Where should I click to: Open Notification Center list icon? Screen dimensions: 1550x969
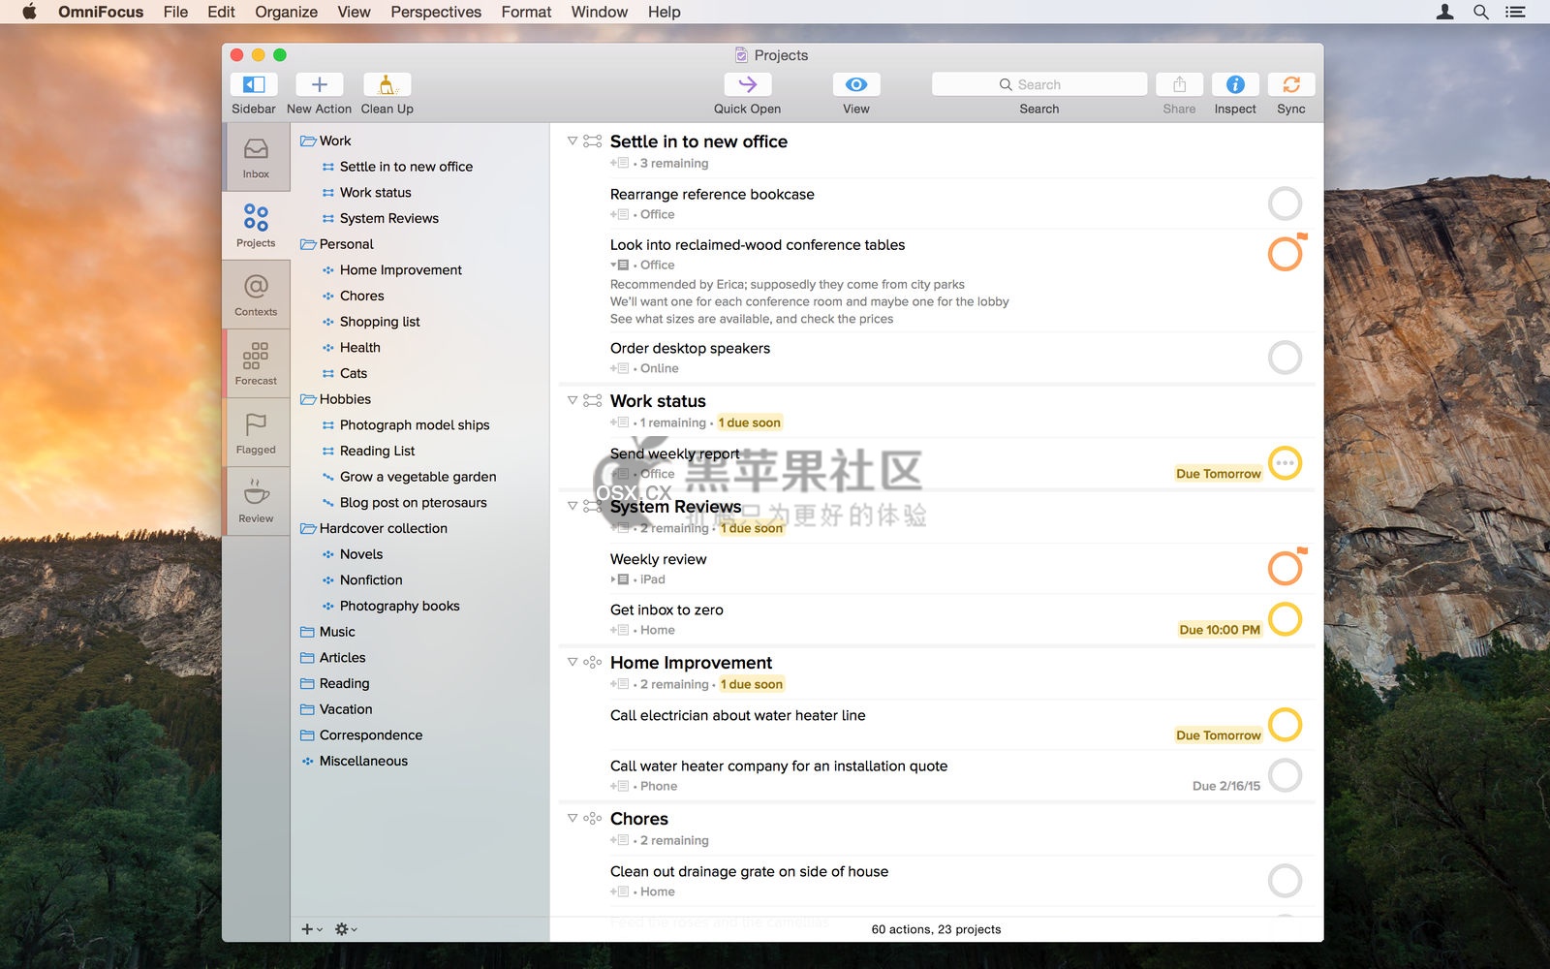(1515, 12)
